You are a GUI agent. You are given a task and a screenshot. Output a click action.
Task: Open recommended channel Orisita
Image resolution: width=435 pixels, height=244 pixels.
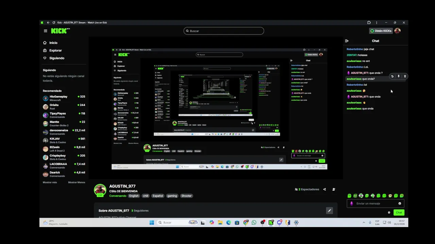(x=64, y=106)
